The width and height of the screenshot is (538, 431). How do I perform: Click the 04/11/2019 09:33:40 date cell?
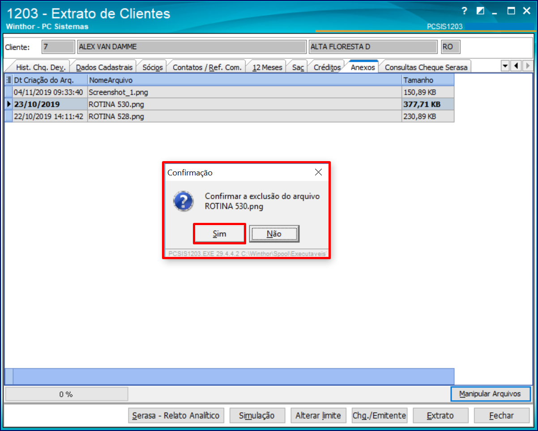[50, 92]
